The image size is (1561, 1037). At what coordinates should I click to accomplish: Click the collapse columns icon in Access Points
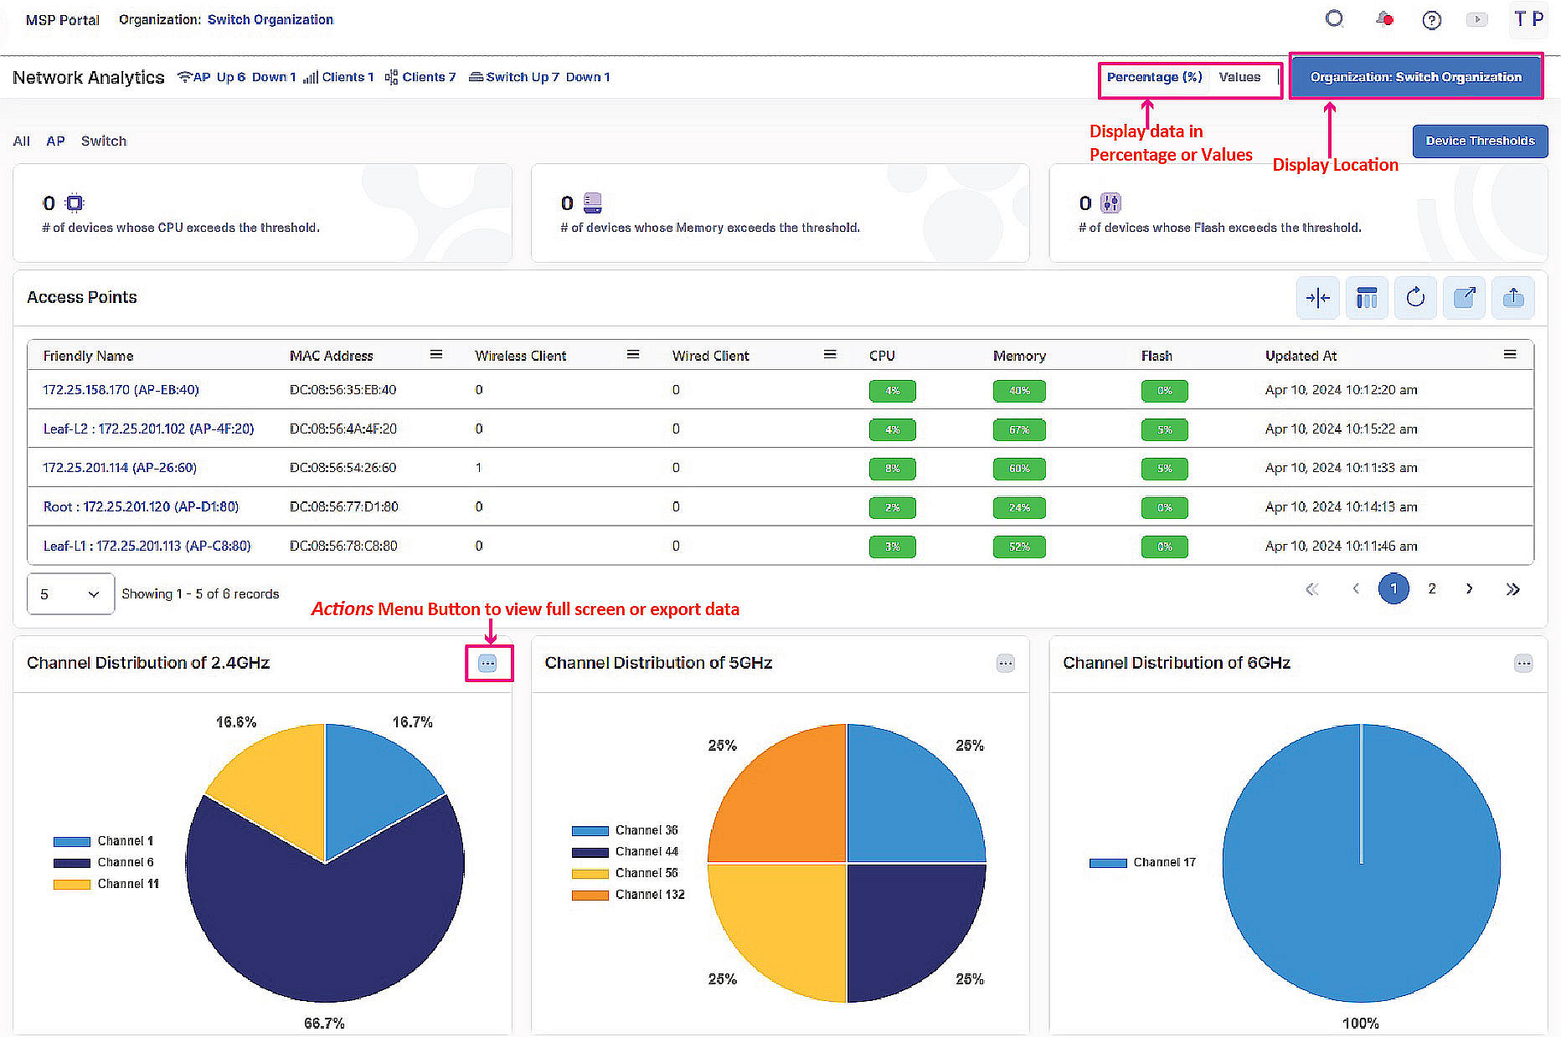point(1317,298)
